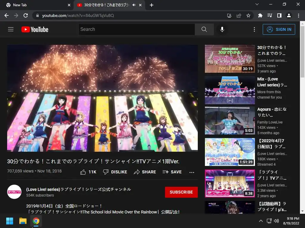Image resolution: width=305 pixels, height=228 pixels.
Task: Open Chrome three-dot menu
Action: (298, 15)
